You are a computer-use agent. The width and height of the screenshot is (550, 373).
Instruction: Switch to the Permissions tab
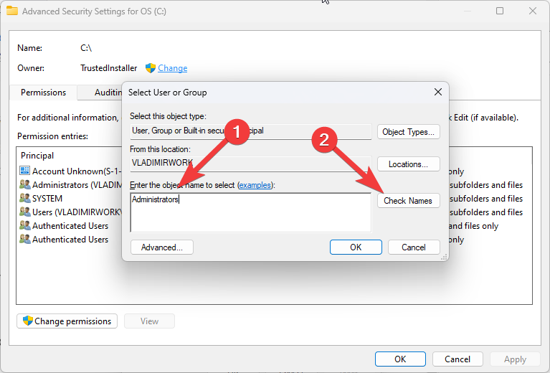pyautogui.click(x=43, y=93)
